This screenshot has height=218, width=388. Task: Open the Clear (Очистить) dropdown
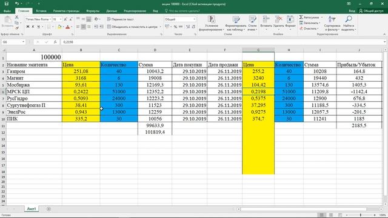coord(309,28)
